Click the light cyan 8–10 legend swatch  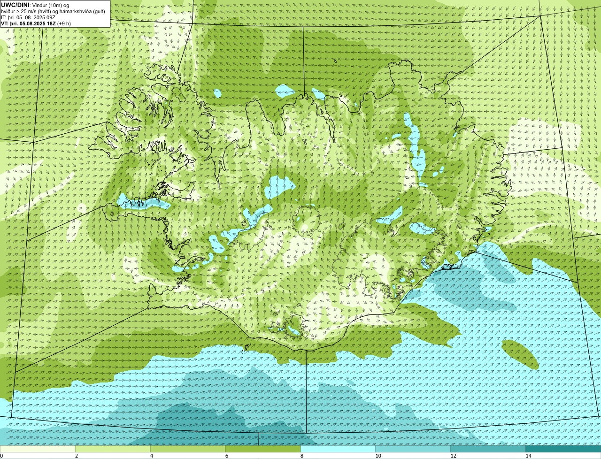(338, 449)
